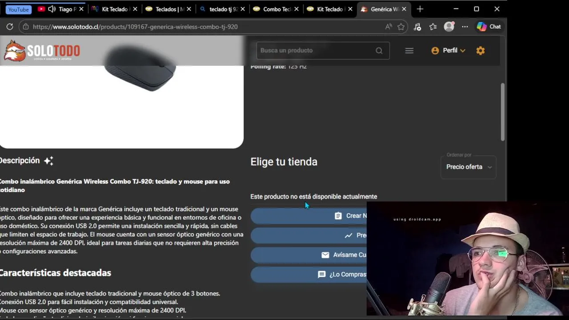
Task: Click the price trend chart button
Action: click(309, 236)
